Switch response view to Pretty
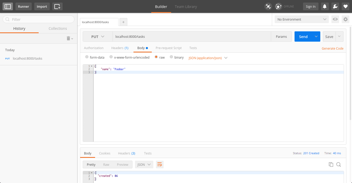 91,164
